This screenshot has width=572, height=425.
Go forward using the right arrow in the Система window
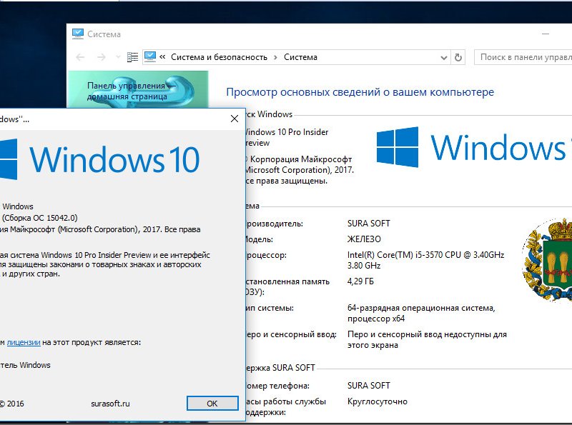pos(102,57)
